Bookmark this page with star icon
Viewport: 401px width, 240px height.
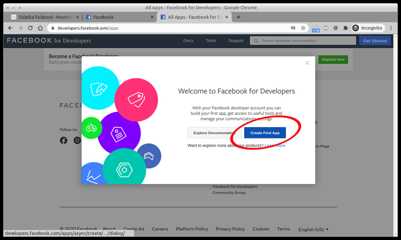[303, 28]
